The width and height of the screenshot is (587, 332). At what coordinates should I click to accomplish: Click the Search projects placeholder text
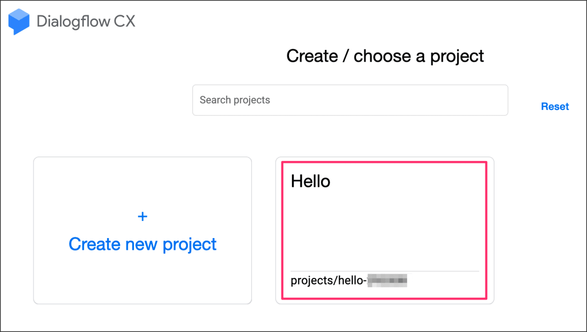tap(235, 100)
